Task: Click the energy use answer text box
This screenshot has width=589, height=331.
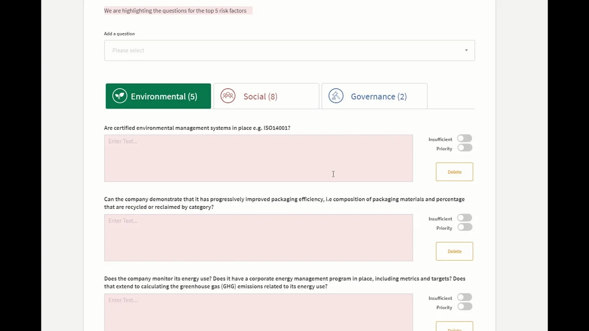Action: coord(258,313)
